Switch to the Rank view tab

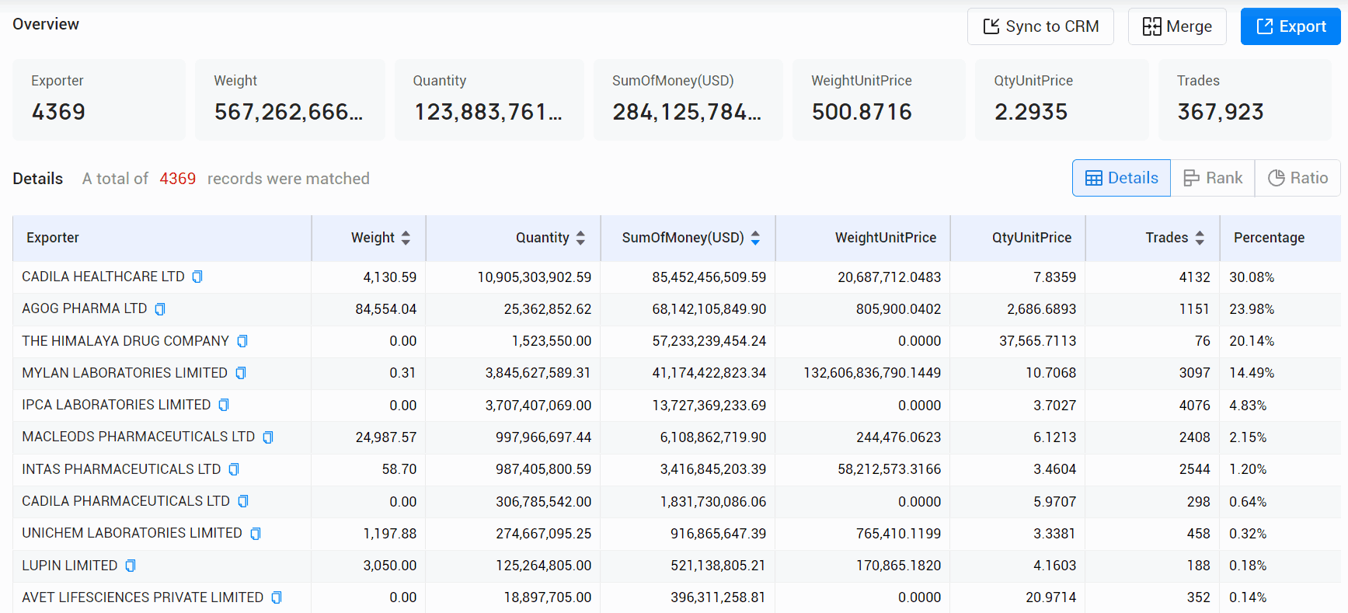click(1213, 178)
